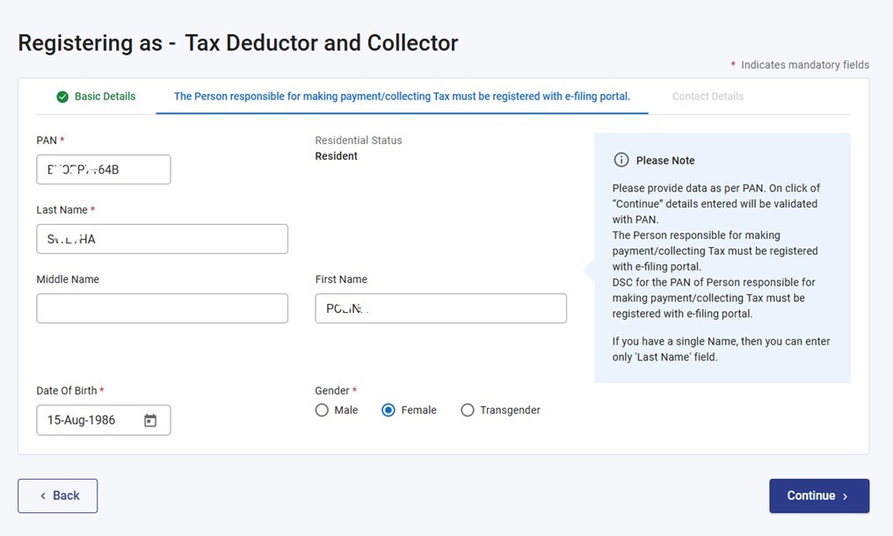Click the red asterisk next to PAN label
The height and width of the screenshot is (536, 893).
click(x=63, y=140)
